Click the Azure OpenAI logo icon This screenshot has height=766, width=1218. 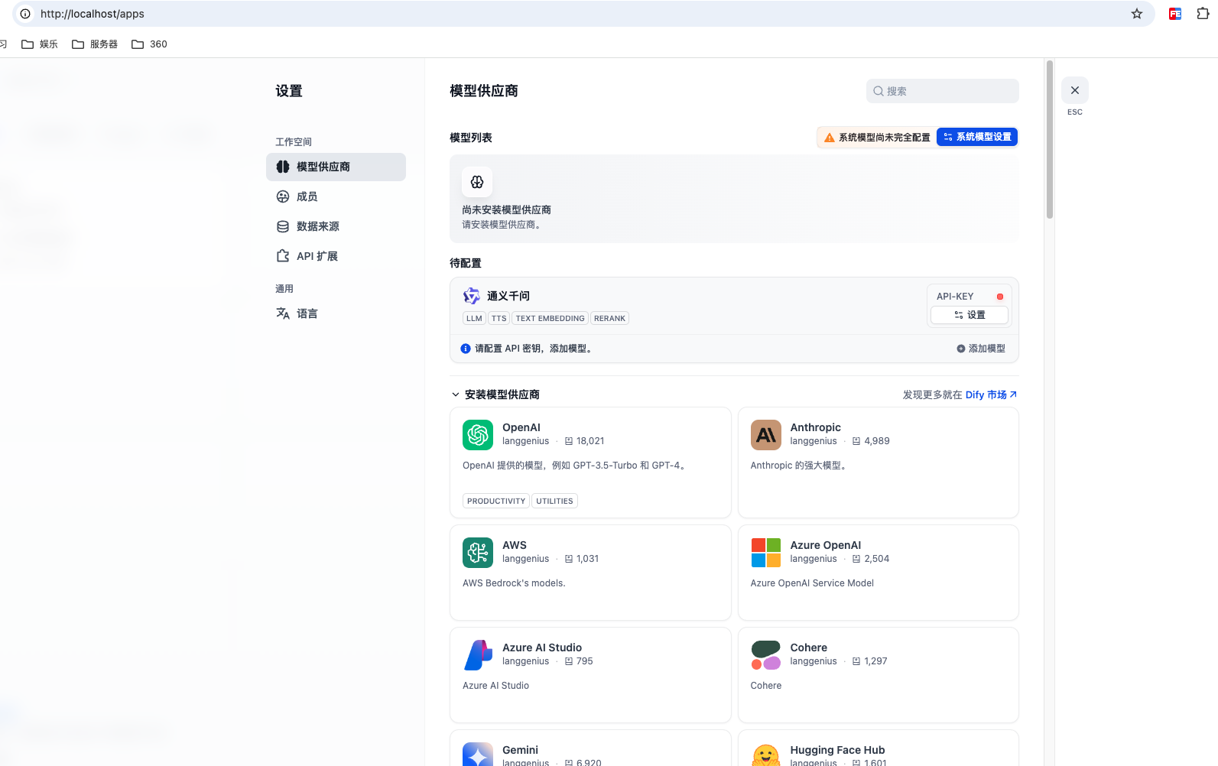(x=766, y=553)
